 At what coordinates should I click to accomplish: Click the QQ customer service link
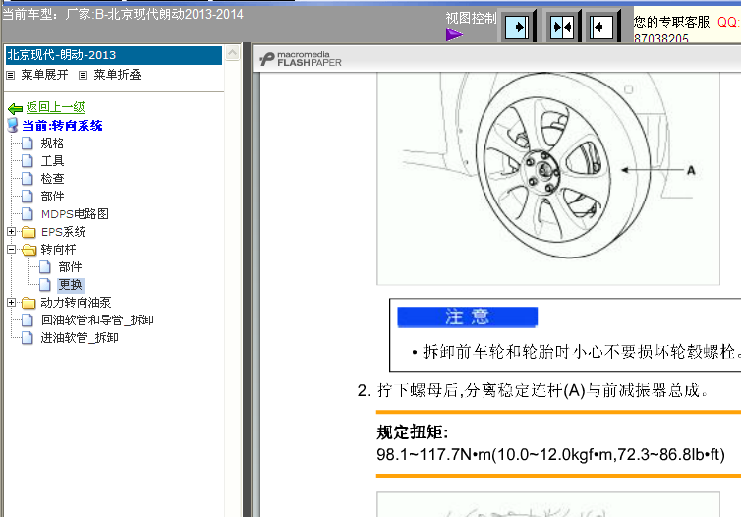click(x=728, y=22)
